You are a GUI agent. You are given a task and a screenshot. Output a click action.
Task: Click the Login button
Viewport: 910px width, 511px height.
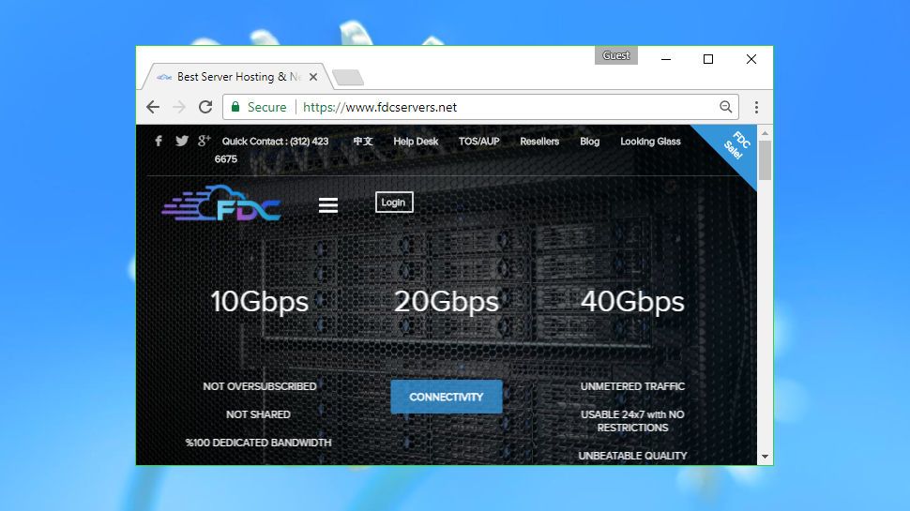(x=394, y=202)
